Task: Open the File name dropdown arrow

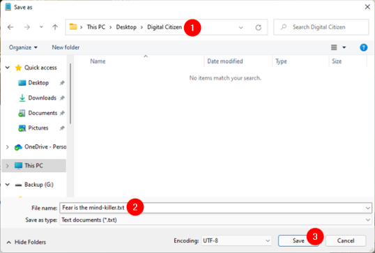Action: 367,208
